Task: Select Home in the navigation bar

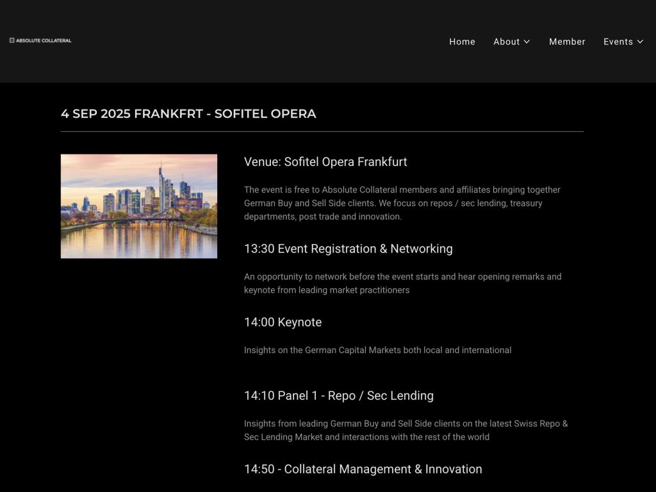Action: pos(462,42)
